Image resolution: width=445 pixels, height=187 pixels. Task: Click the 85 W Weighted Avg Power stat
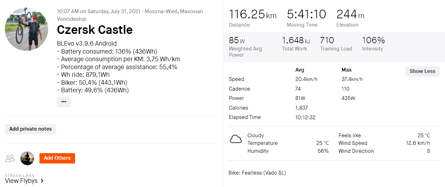click(x=237, y=41)
